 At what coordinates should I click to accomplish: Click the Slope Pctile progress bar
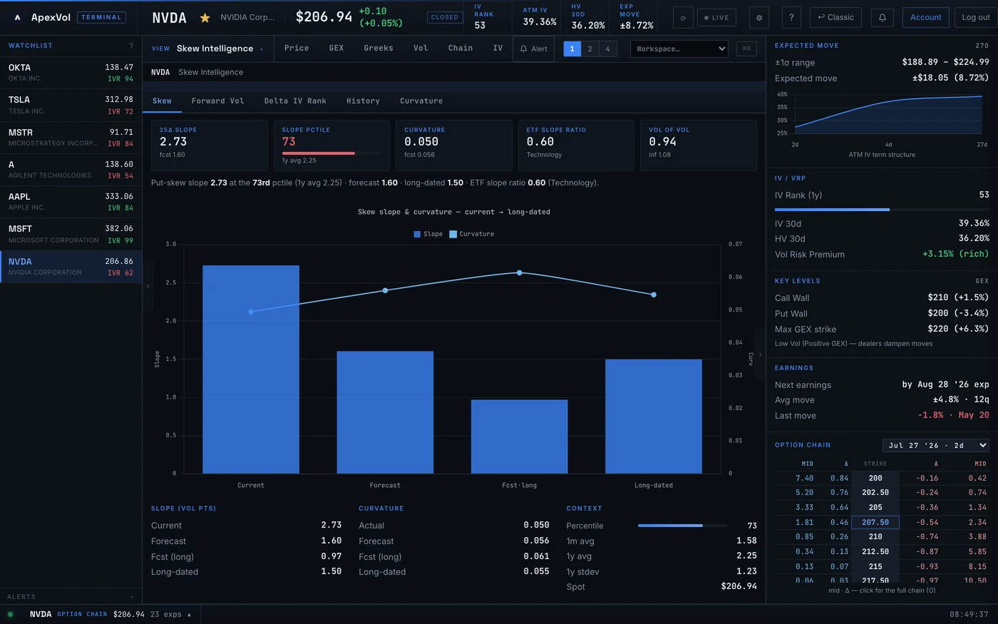point(331,153)
